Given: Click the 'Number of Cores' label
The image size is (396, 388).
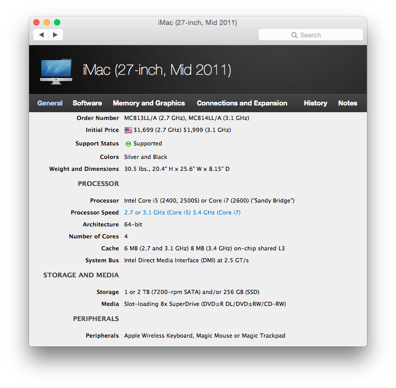Looking at the screenshot, I should (94, 236).
